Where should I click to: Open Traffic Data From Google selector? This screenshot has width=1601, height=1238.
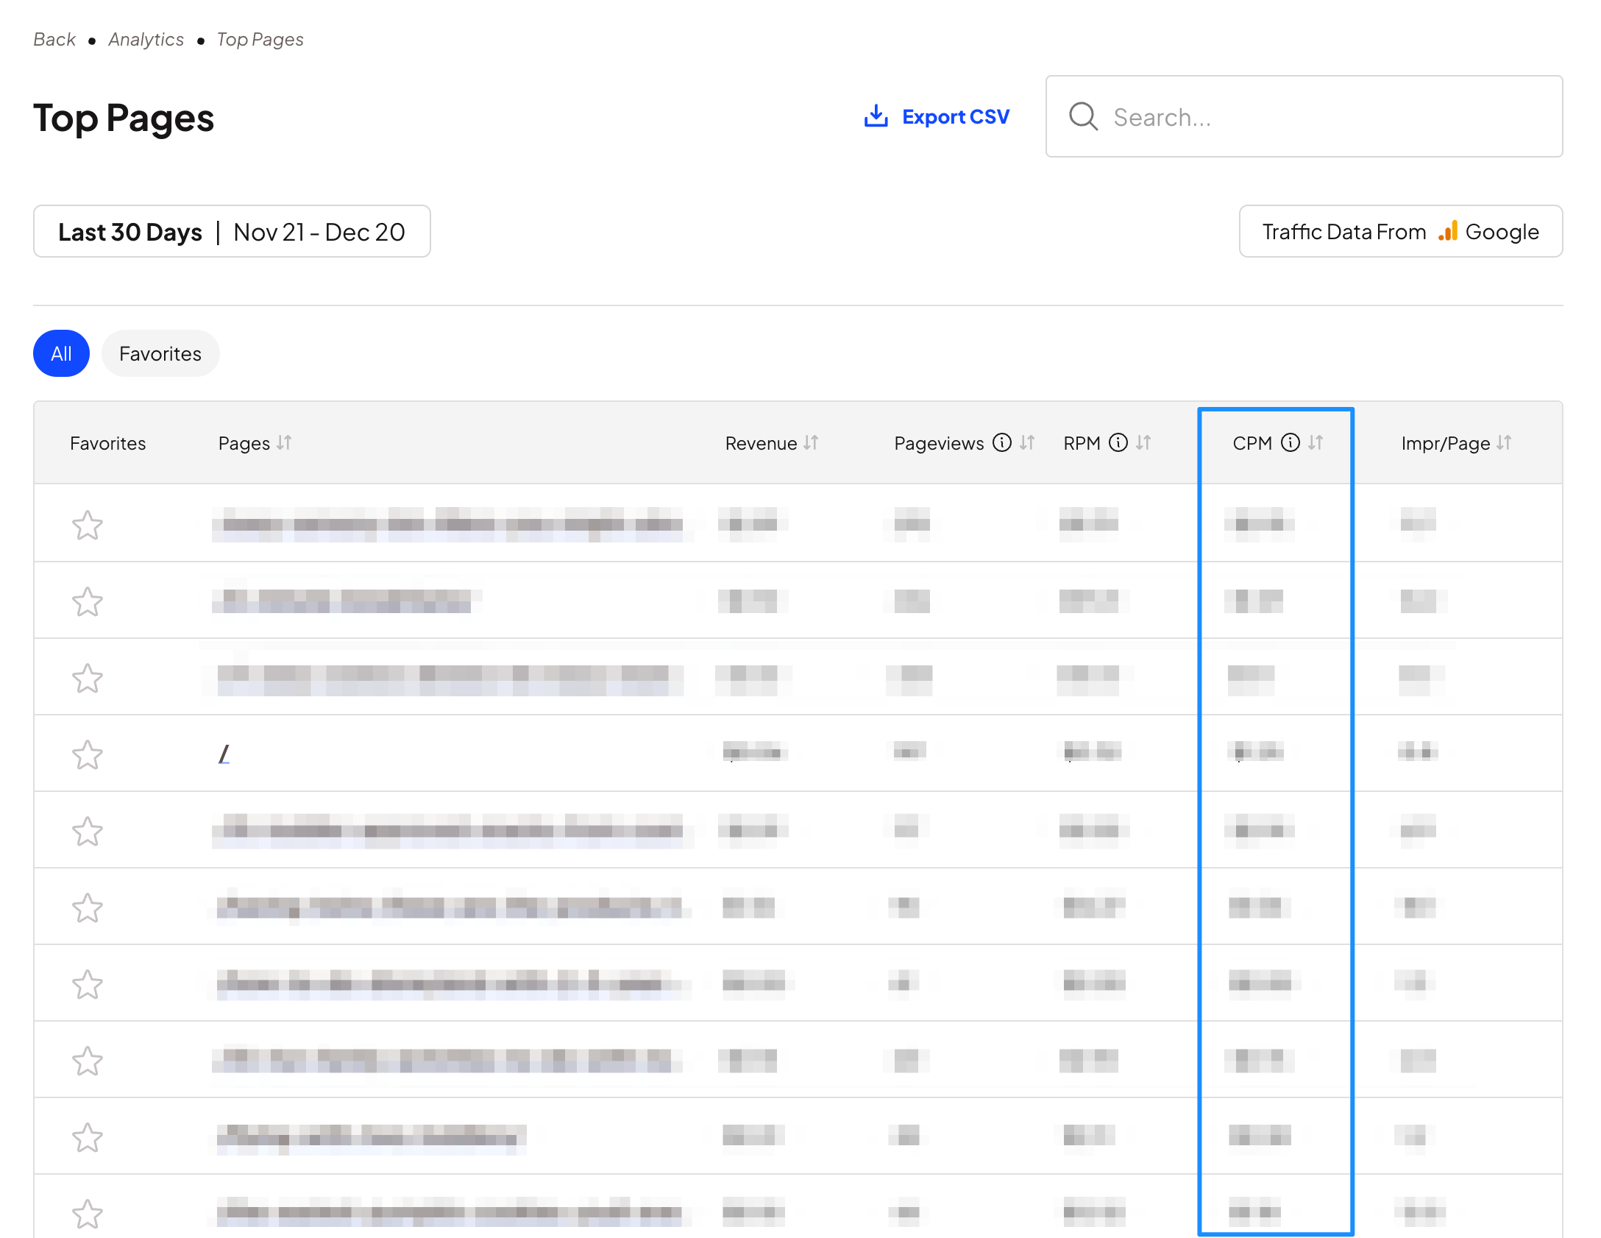click(x=1400, y=232)
